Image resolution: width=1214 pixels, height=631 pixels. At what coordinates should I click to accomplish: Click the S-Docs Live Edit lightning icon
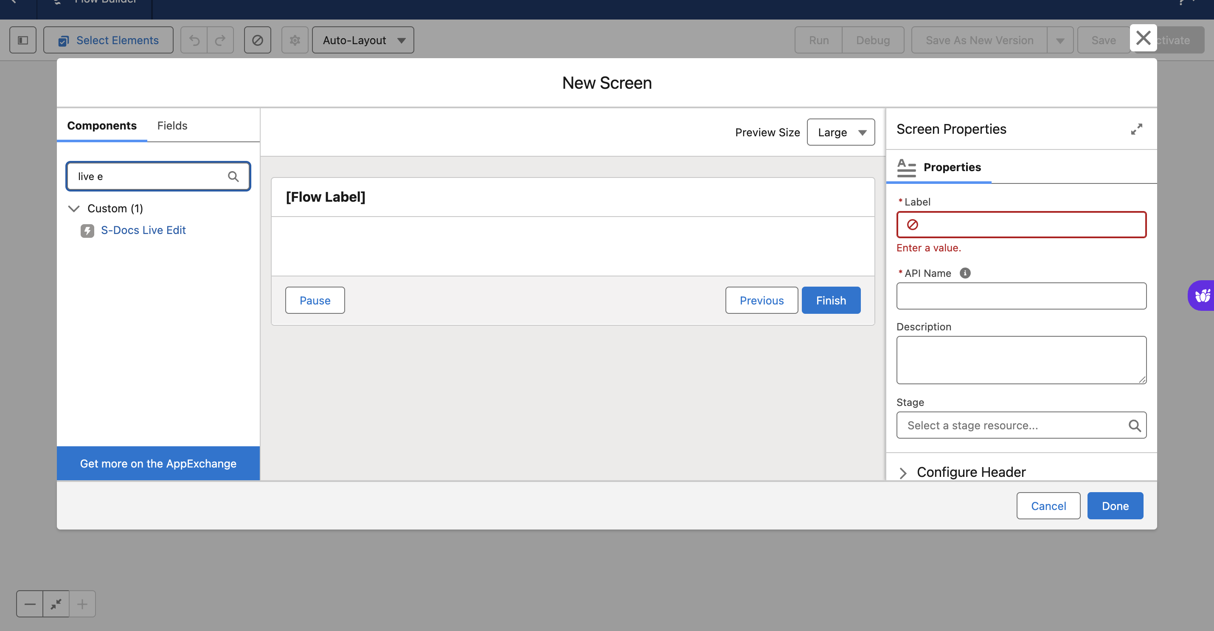(87, 231)
